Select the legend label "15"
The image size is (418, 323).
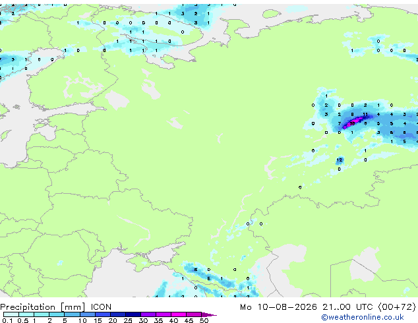[98, 320]
